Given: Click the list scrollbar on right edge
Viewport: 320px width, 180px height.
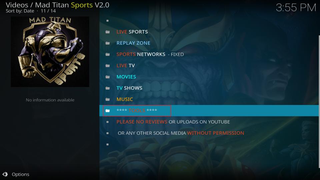Looking at the screenshot, I should pyautogui.click(x=319, y=102).
